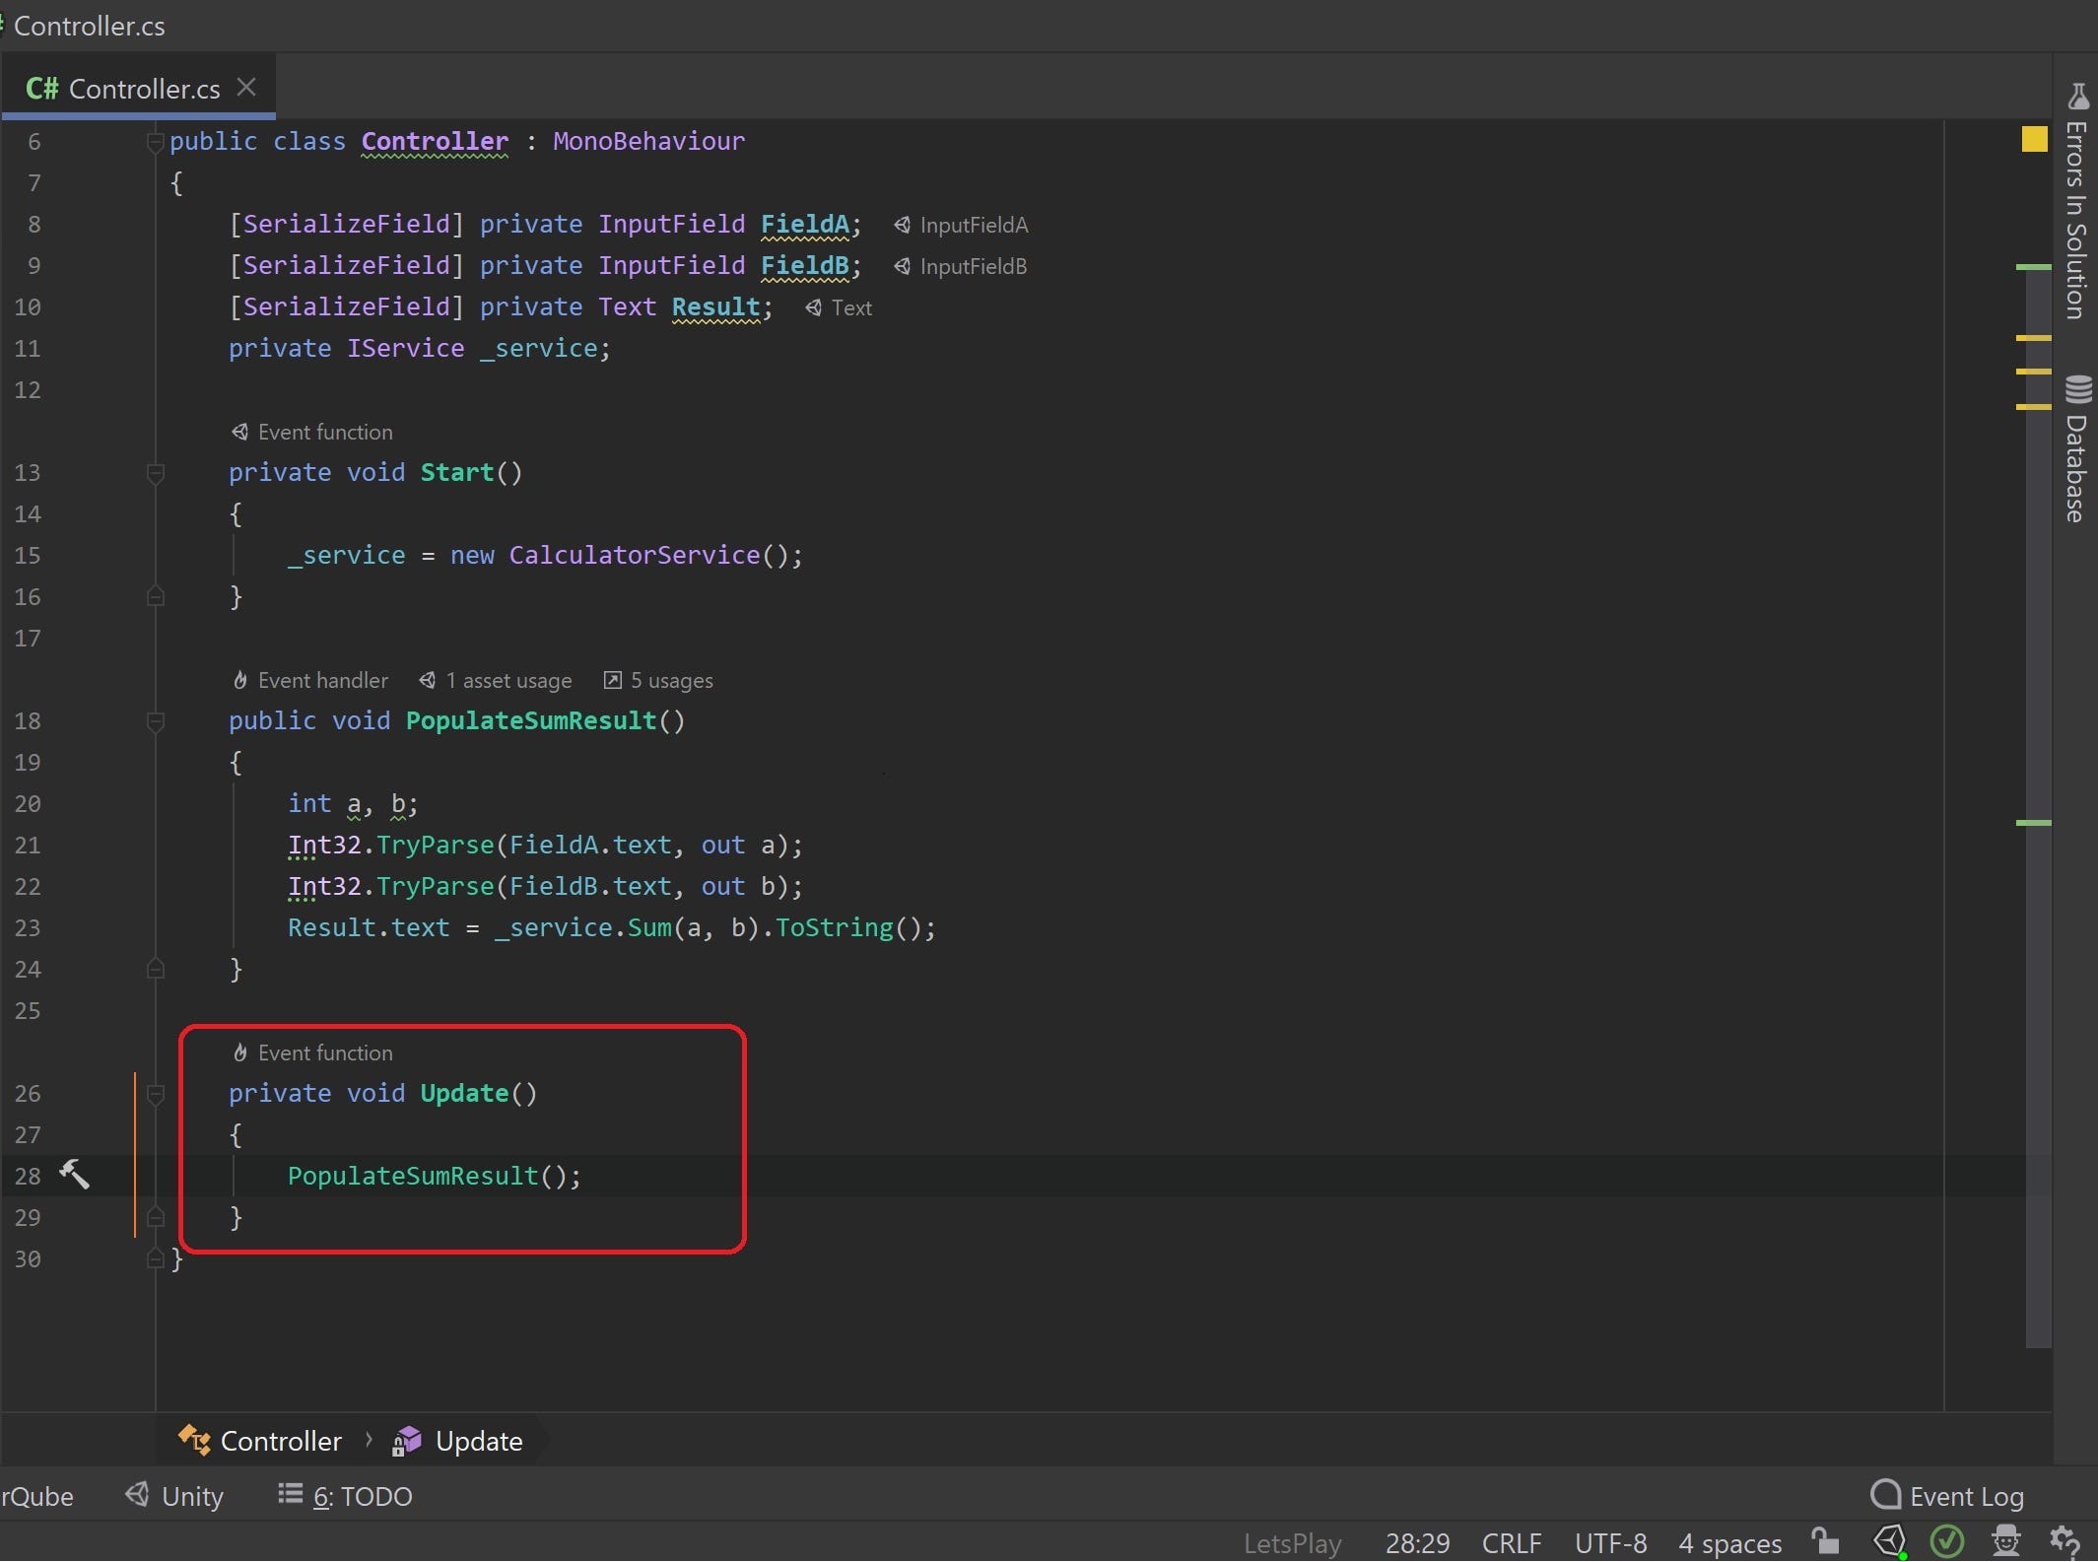
Task: Click the Update breadcrumb
Action: pos(458,1441)
